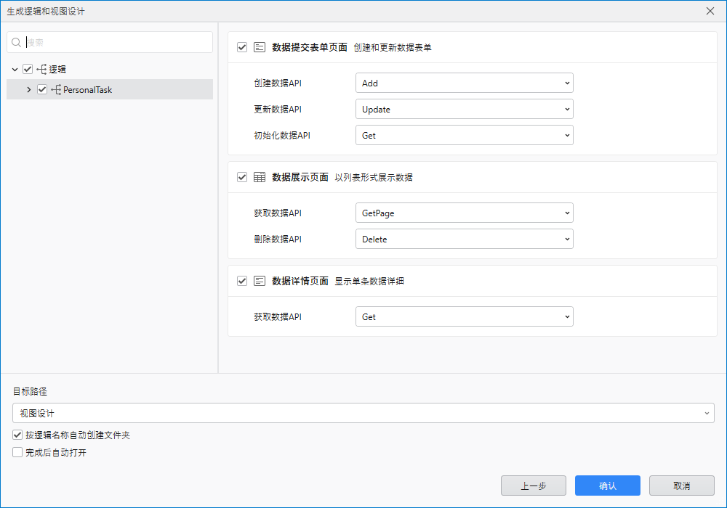Click the 确认 button to confirm
Viewport: 727px width, 508px height.
tap(607, 486)
